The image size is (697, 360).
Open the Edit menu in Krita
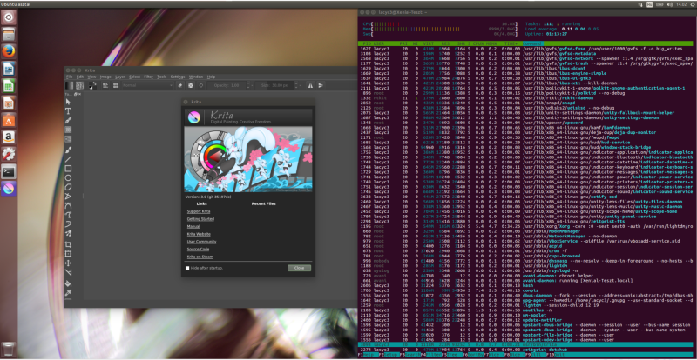click(80, 77)
